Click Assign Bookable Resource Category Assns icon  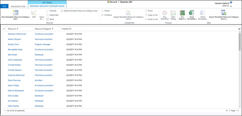click(128, 13)
